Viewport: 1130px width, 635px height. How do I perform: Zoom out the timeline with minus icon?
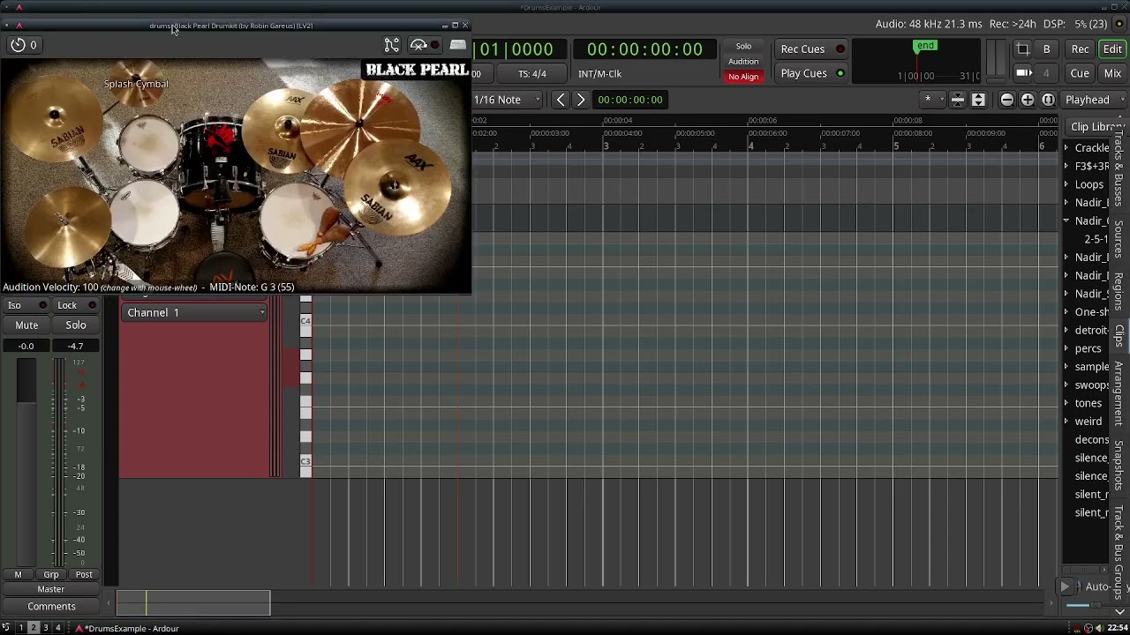[1007, 101]
